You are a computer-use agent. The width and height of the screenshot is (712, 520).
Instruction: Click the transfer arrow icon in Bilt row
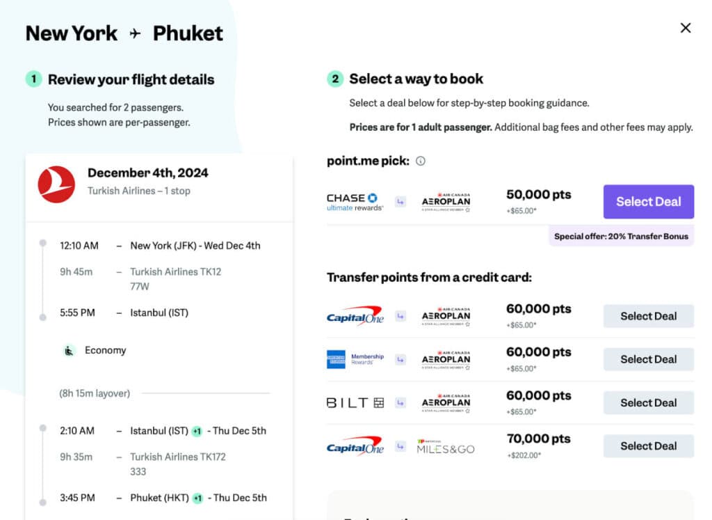point(400,402)
